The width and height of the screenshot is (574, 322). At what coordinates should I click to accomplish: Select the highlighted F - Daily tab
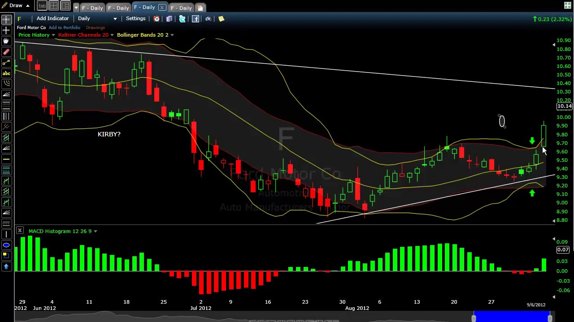click(x=144, y=8)
